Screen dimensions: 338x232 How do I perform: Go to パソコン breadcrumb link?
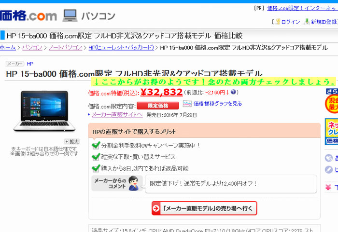pyautogui.click(x=32, y=47)
